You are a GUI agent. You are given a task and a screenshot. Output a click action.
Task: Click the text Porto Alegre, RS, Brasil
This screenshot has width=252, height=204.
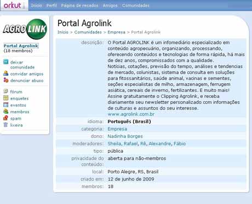coord(133,172)
